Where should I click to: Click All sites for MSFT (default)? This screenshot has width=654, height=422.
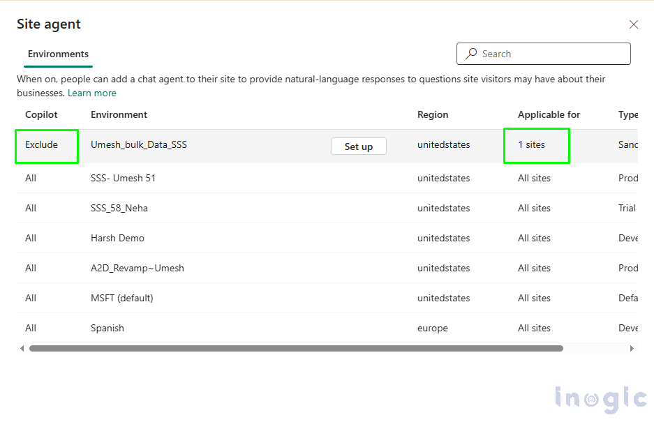534,298
